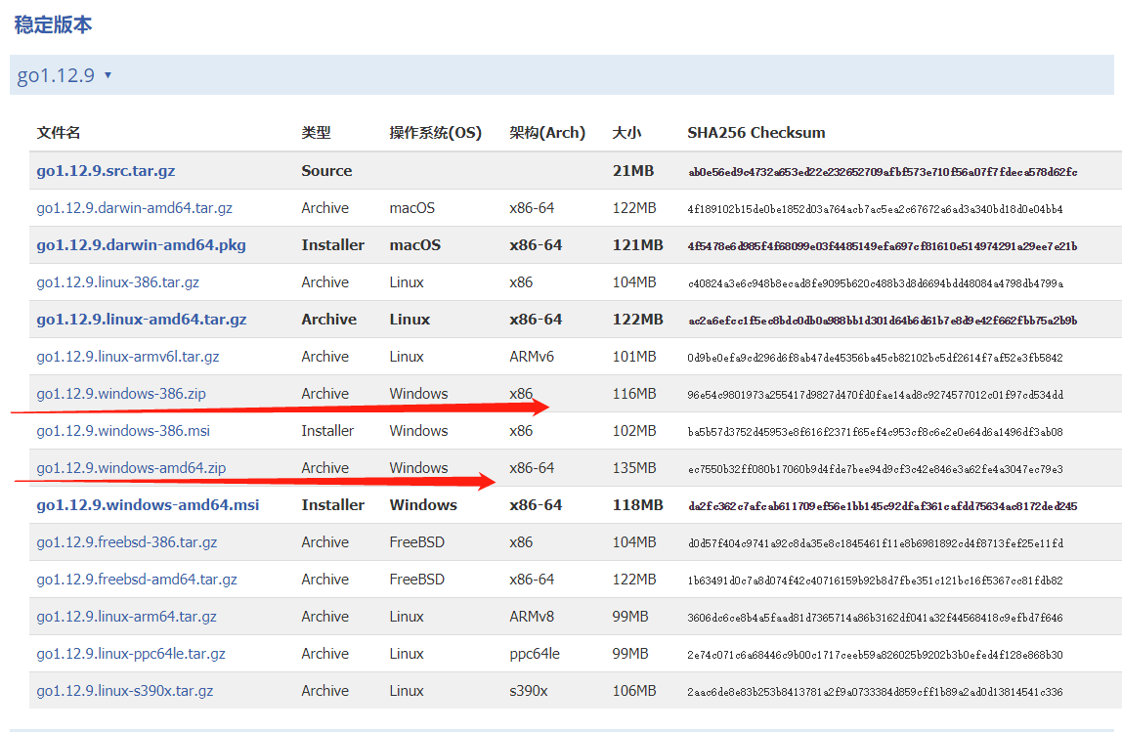
Task: Download go1.12.9.linux-arm64.tar.gz archive
Action: pyautogui.click(x=127, y=618)
